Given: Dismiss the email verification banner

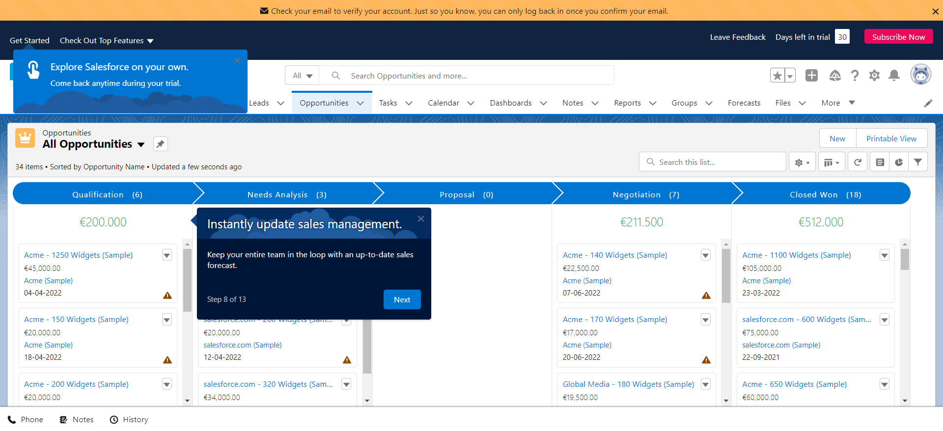Looking at the screenshot, I should click(x=935, y=11).
